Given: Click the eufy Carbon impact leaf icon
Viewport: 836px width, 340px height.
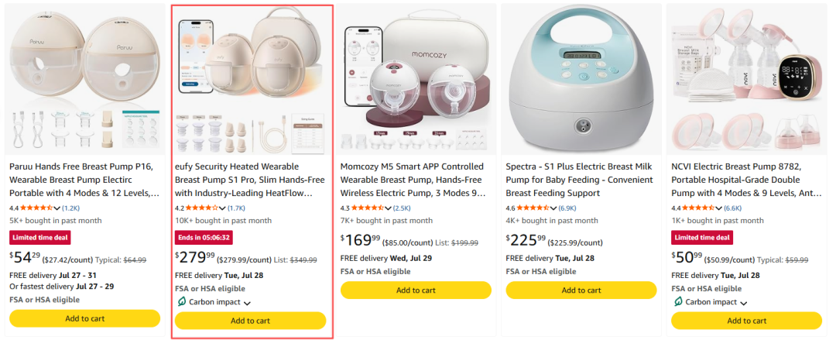Looking at the screenshot, I should [181, 302].
